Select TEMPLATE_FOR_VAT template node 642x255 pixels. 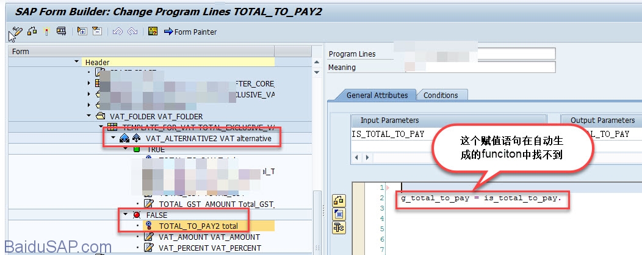[x=198, y=127]
